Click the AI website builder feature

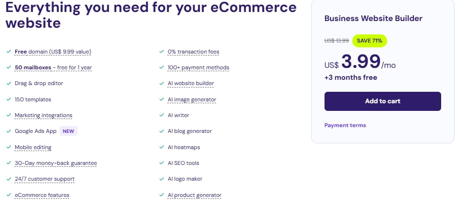tap(191, 83)
